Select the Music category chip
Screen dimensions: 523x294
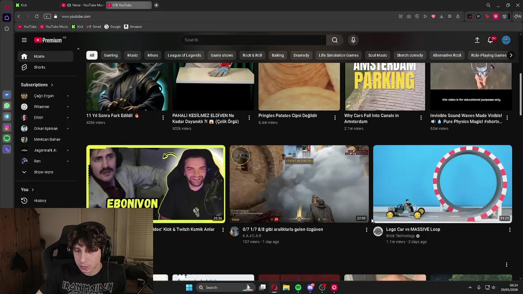coord(132,55)
